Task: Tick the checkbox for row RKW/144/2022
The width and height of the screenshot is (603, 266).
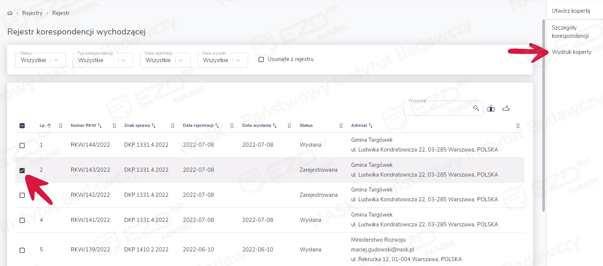Action: click(22, 145)
